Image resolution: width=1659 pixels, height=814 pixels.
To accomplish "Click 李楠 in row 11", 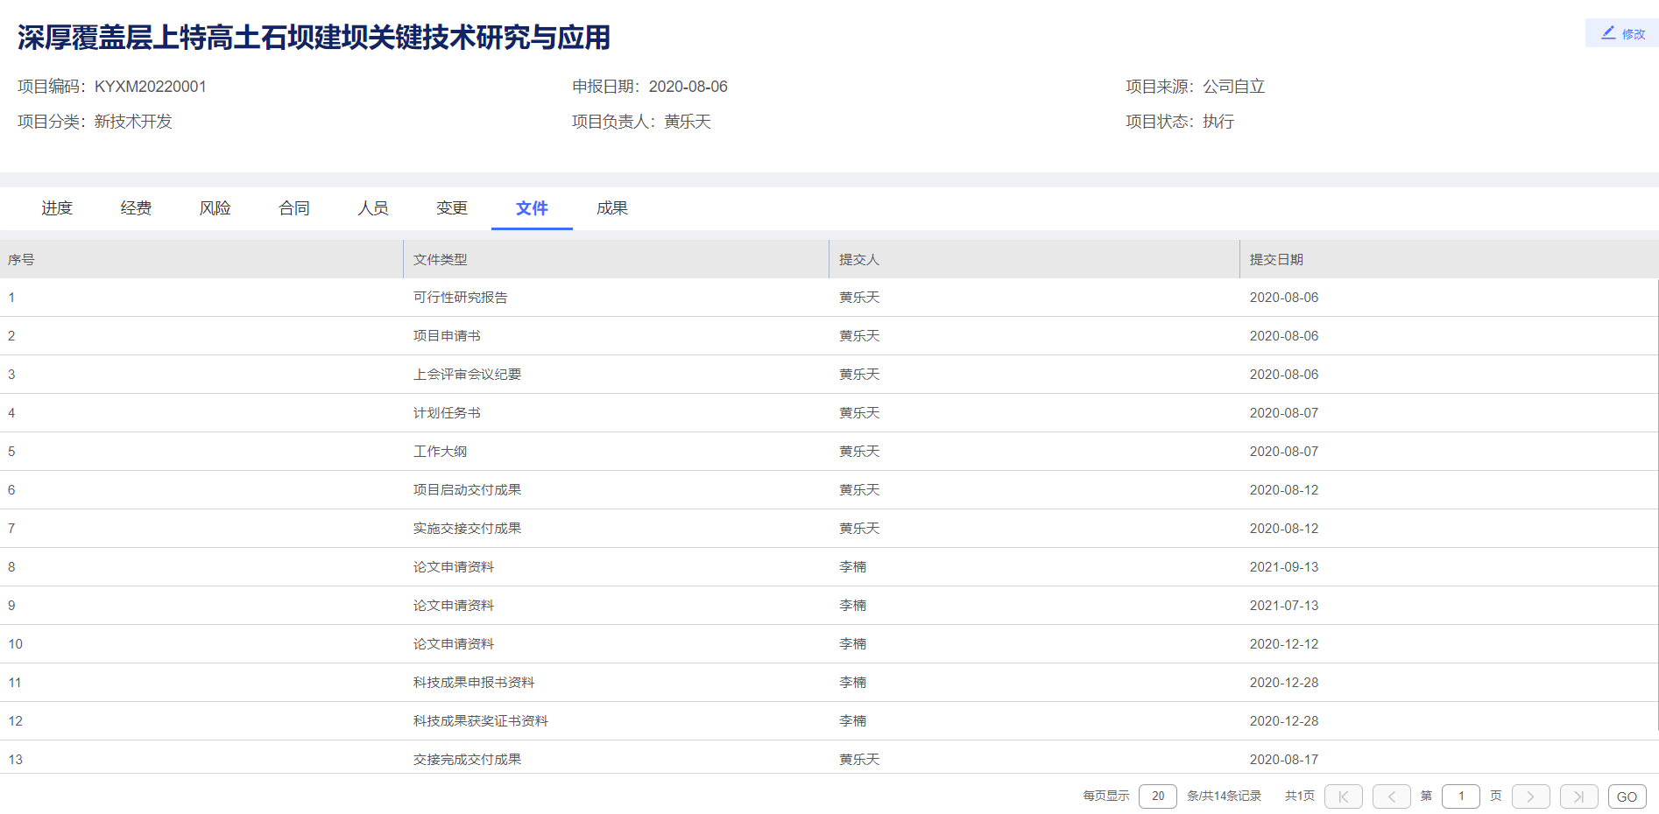I will (852, 683).
